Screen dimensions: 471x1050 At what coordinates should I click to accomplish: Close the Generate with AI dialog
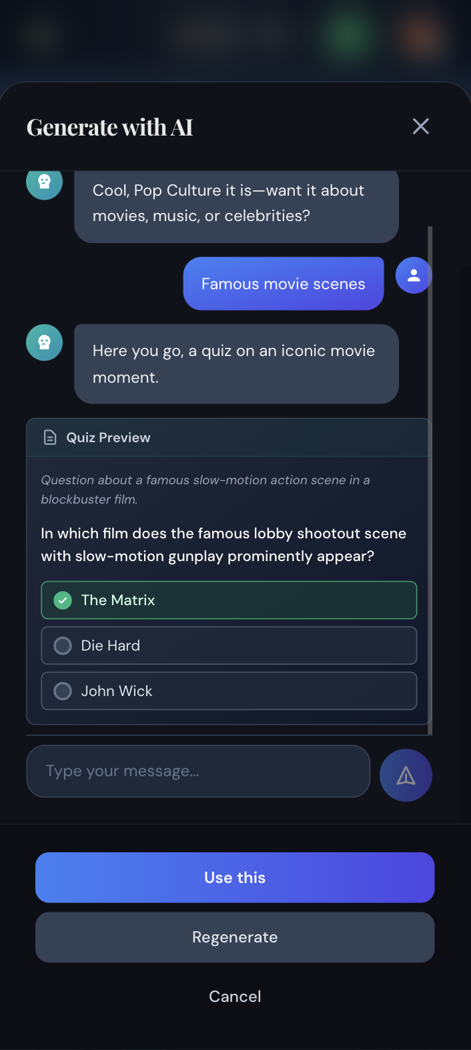[420, 126]
